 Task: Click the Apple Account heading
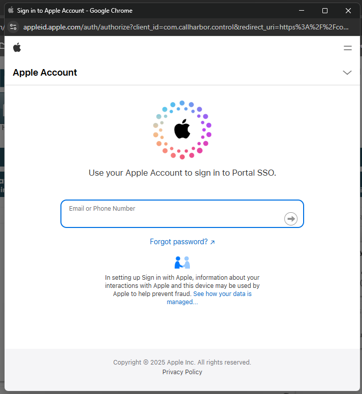45,73
